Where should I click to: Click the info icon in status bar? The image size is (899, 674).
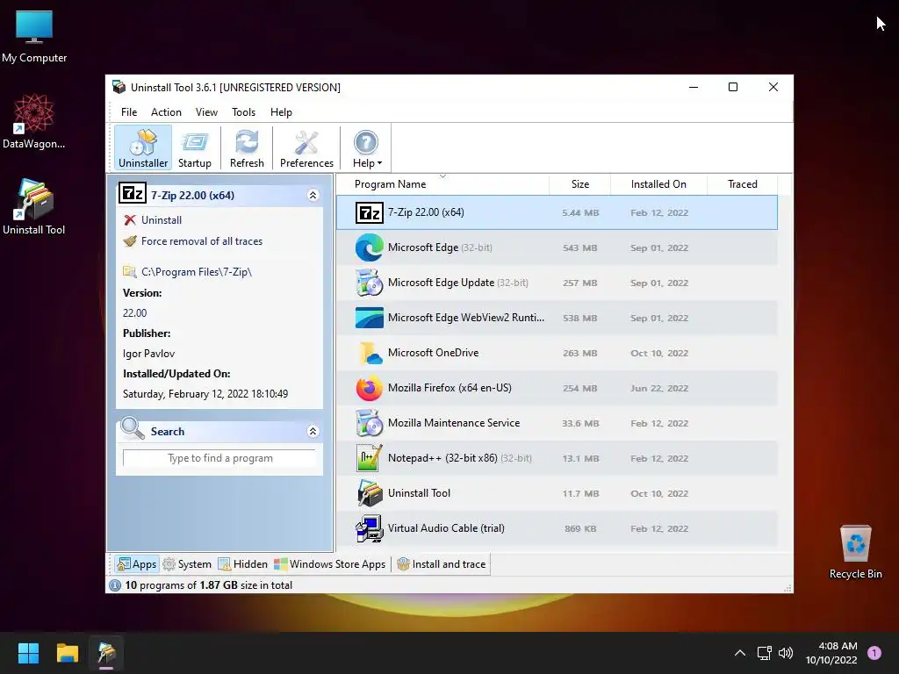115,585
